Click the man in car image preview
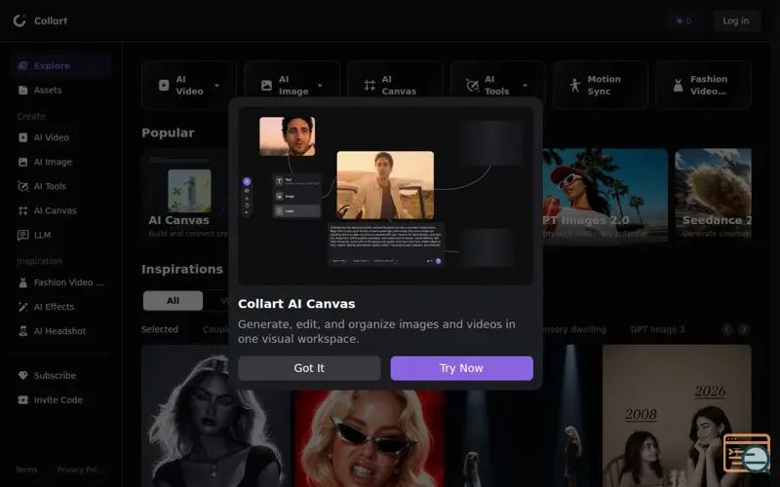 [385, 185]
